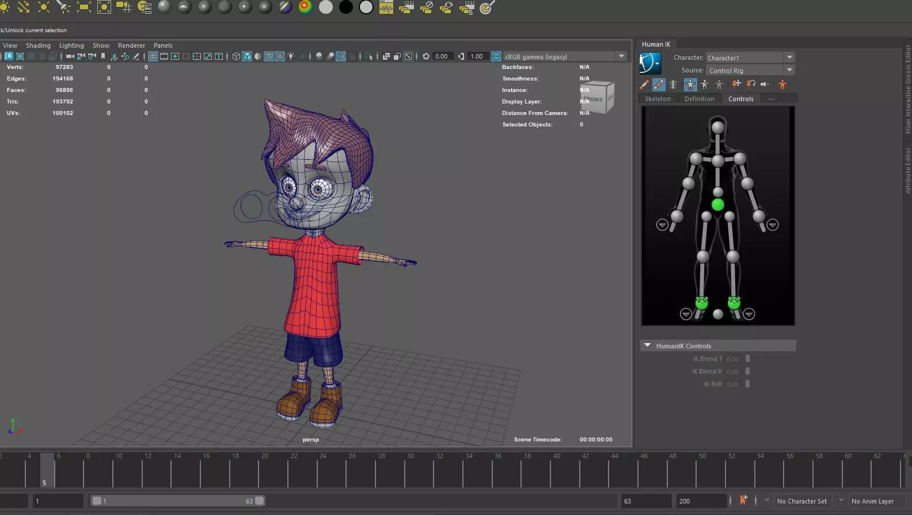Collapse the HumanIK Controls section
The image size is (912, 515).
(x=647, y=345)
